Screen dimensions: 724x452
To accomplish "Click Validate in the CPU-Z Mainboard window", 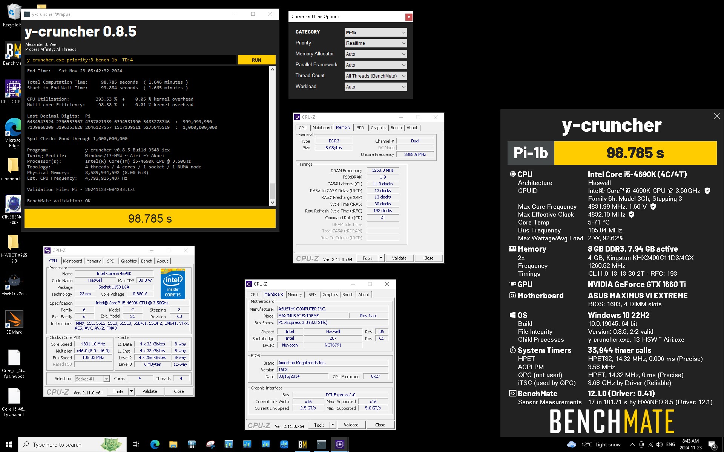I will coord(351,425).
